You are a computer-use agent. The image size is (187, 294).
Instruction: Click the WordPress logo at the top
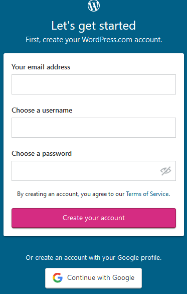click(94, 6)
